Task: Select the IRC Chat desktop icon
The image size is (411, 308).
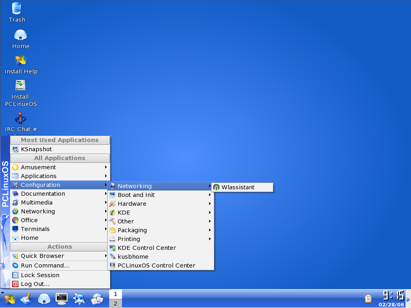Action: pos(21,122)
